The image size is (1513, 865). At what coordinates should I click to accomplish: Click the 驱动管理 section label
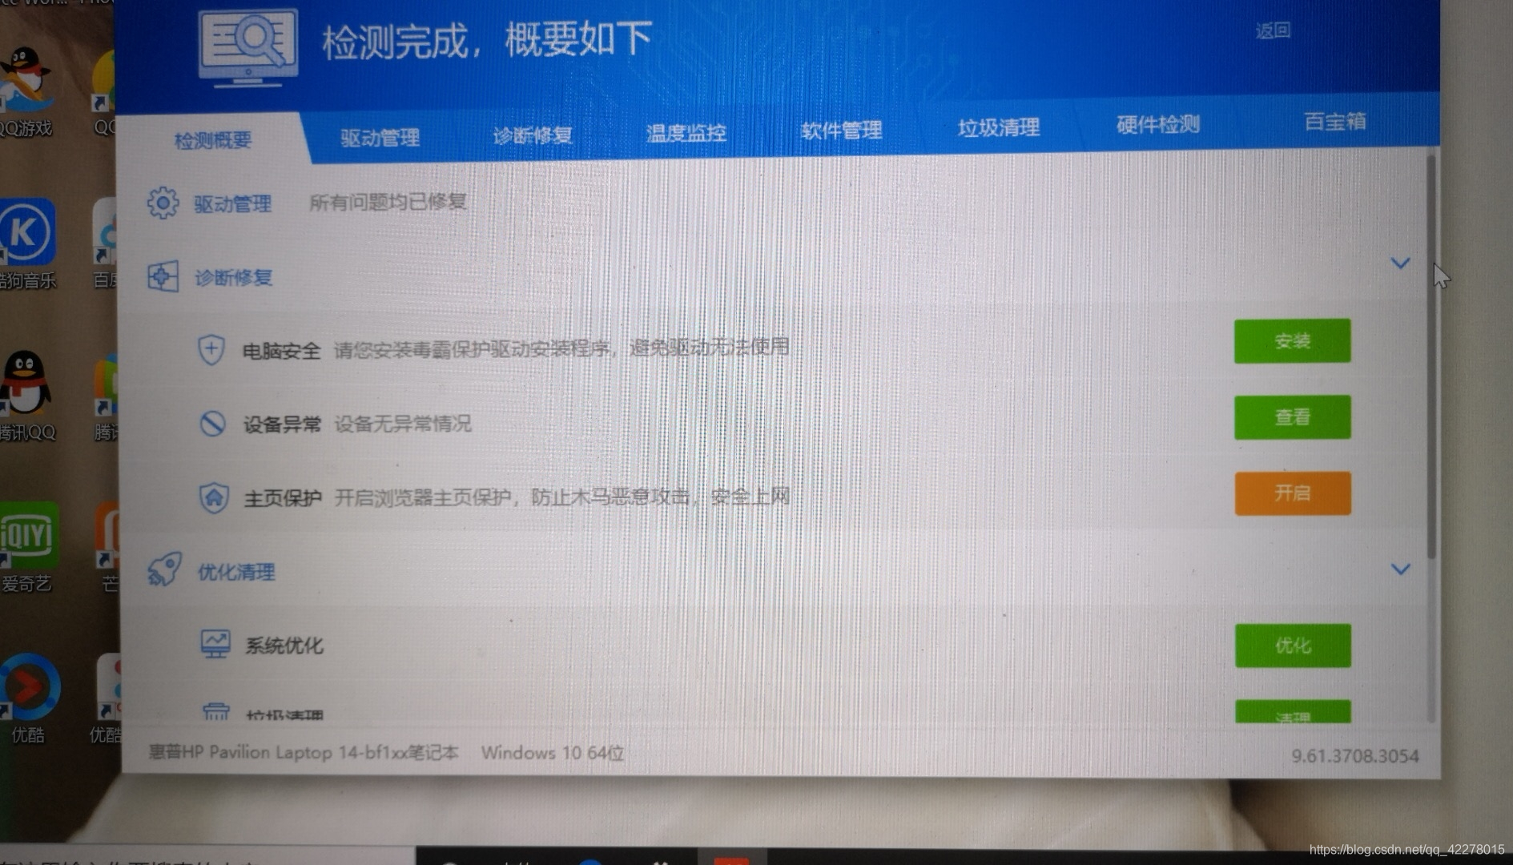[x=232, y=204]
